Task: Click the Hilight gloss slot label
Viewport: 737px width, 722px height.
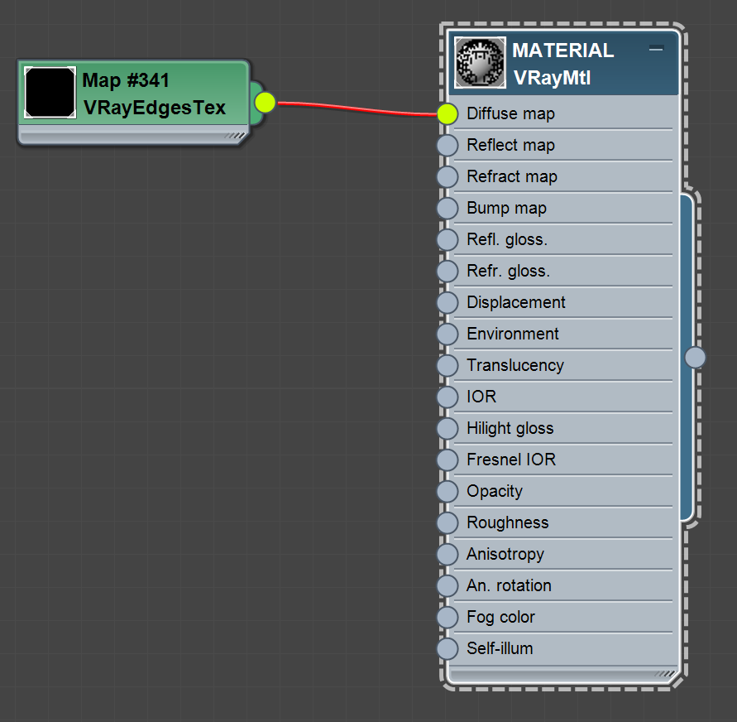Action: (x=510, y=429)
